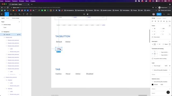Click the independent corners icon

170,34
